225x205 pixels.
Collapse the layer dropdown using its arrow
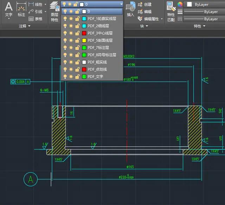tap(121, 4)
